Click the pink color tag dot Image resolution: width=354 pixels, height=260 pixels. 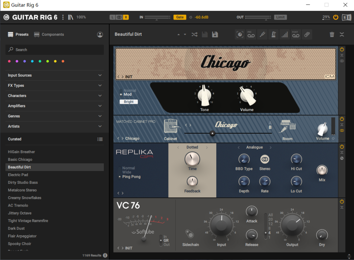click(x=9, y=61)
